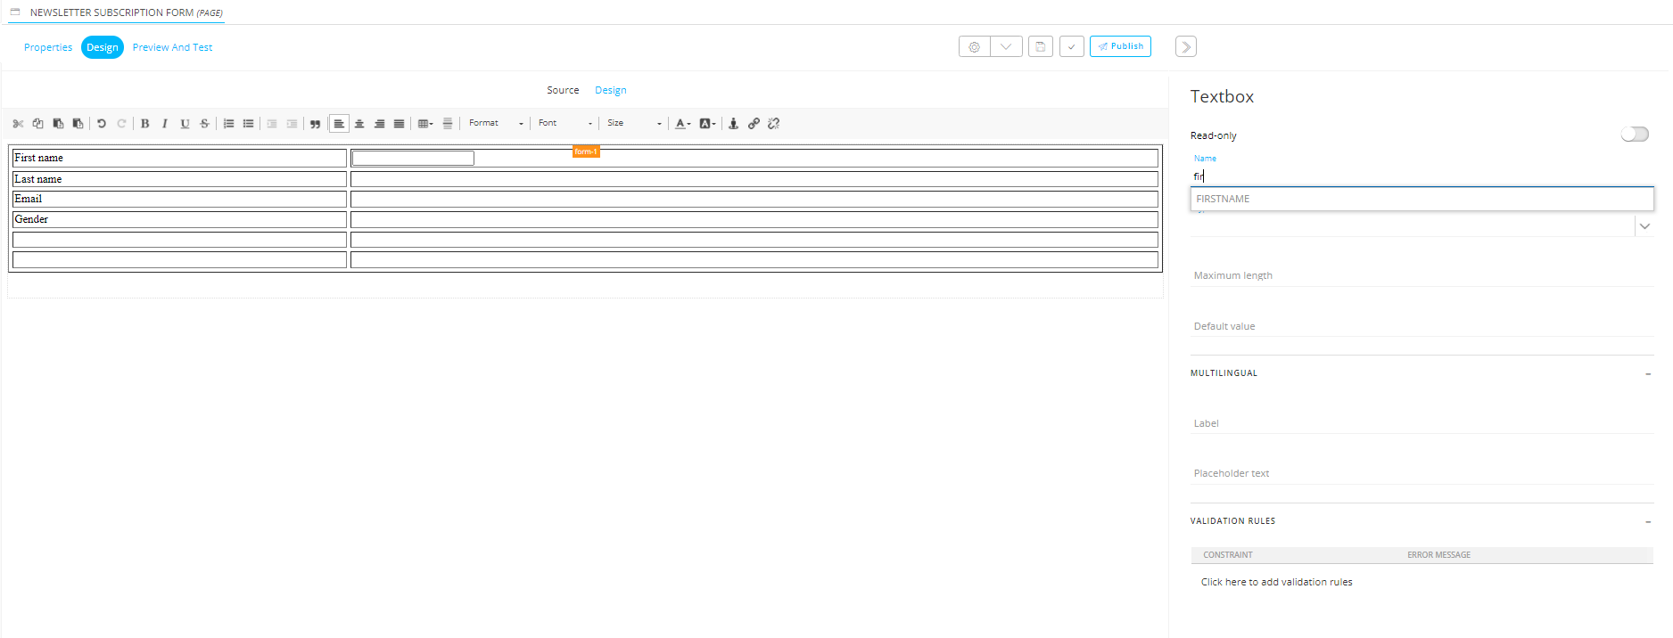Open the Preview And Test tab
Viewport: 1673px width, 638px height.
click(172, 47)
